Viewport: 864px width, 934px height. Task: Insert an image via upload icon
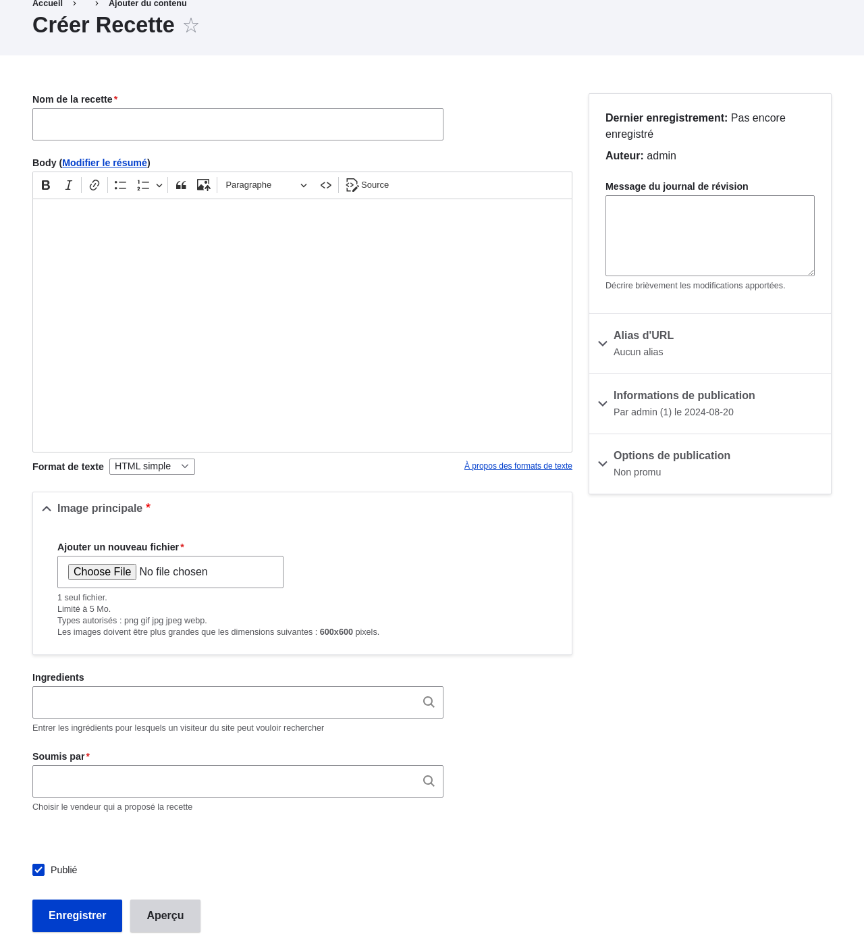203,185
